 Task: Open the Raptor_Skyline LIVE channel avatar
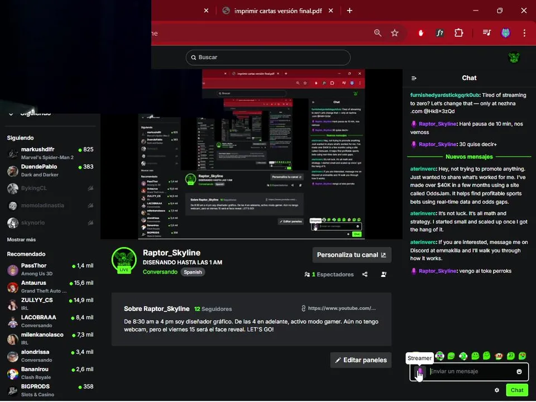(x=124, y=260)
